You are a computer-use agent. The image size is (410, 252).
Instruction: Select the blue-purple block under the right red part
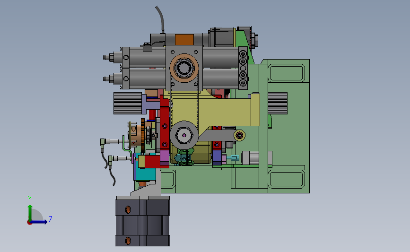(217, 157)
